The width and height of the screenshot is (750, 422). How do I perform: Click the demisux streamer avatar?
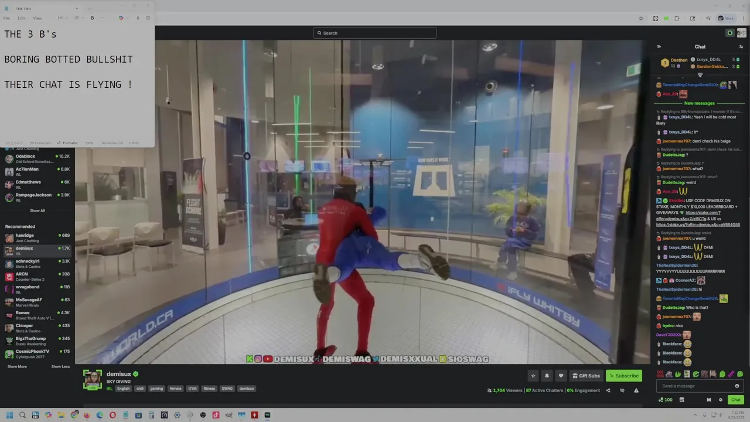tap(92, 380)
